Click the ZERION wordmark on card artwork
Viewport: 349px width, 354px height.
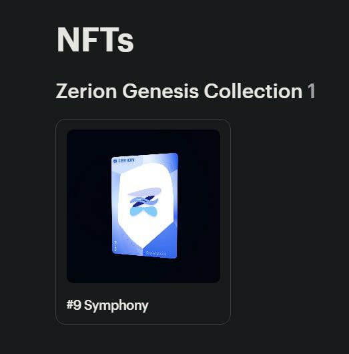(126, 160)
